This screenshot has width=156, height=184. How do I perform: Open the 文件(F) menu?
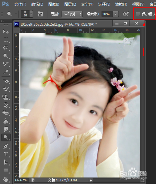[20, 4]
